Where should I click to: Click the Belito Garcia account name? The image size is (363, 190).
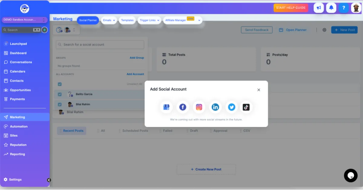[x=84, y=94]
